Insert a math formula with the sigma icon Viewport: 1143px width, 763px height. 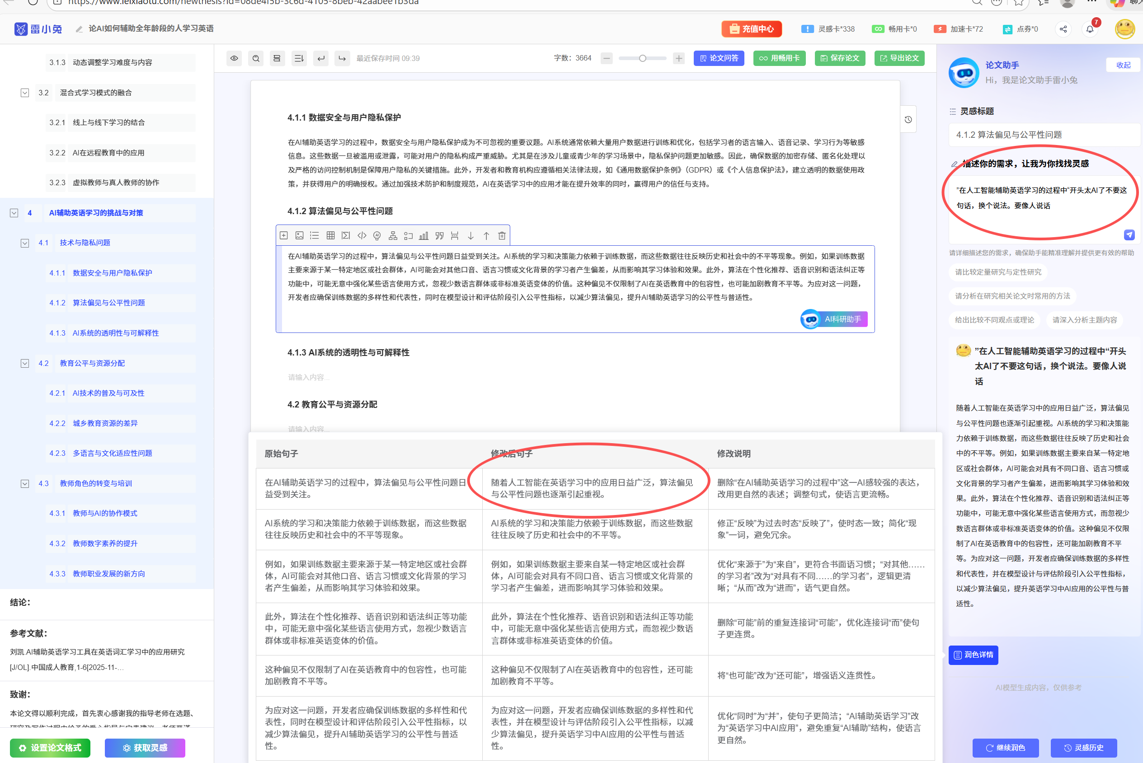(x=346, y=235)
